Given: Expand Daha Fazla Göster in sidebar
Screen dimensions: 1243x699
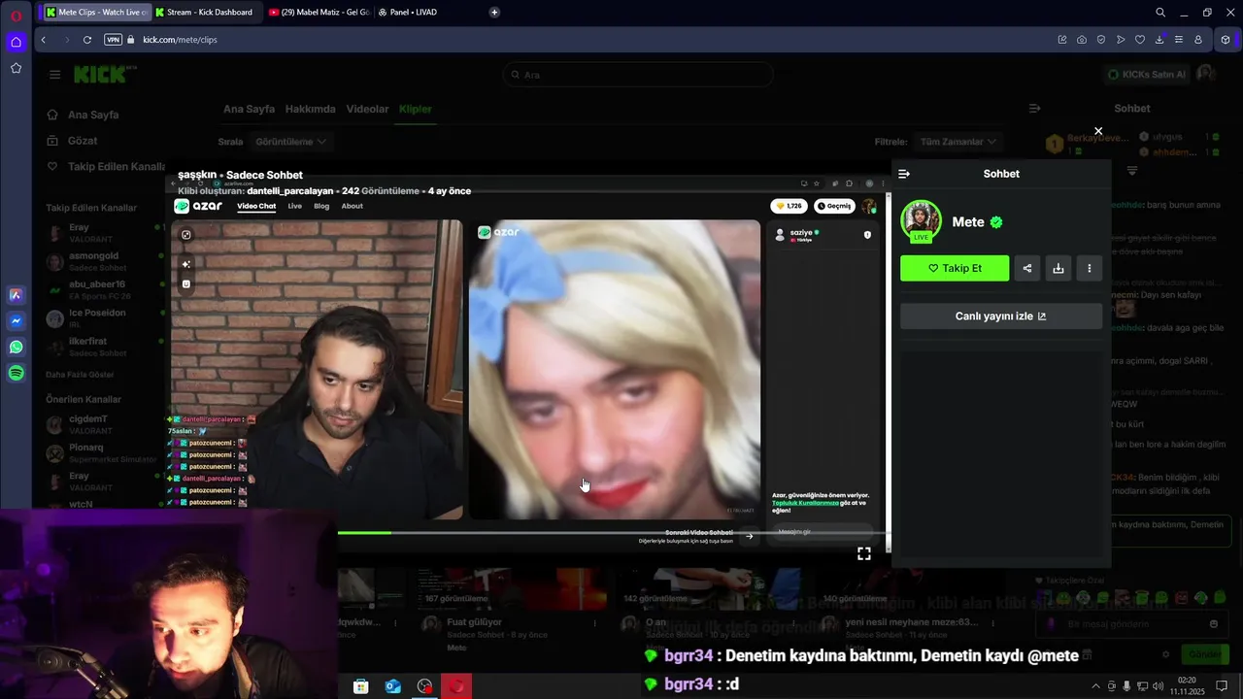Looking at the screenshot, I should click(x=80, y=375).
